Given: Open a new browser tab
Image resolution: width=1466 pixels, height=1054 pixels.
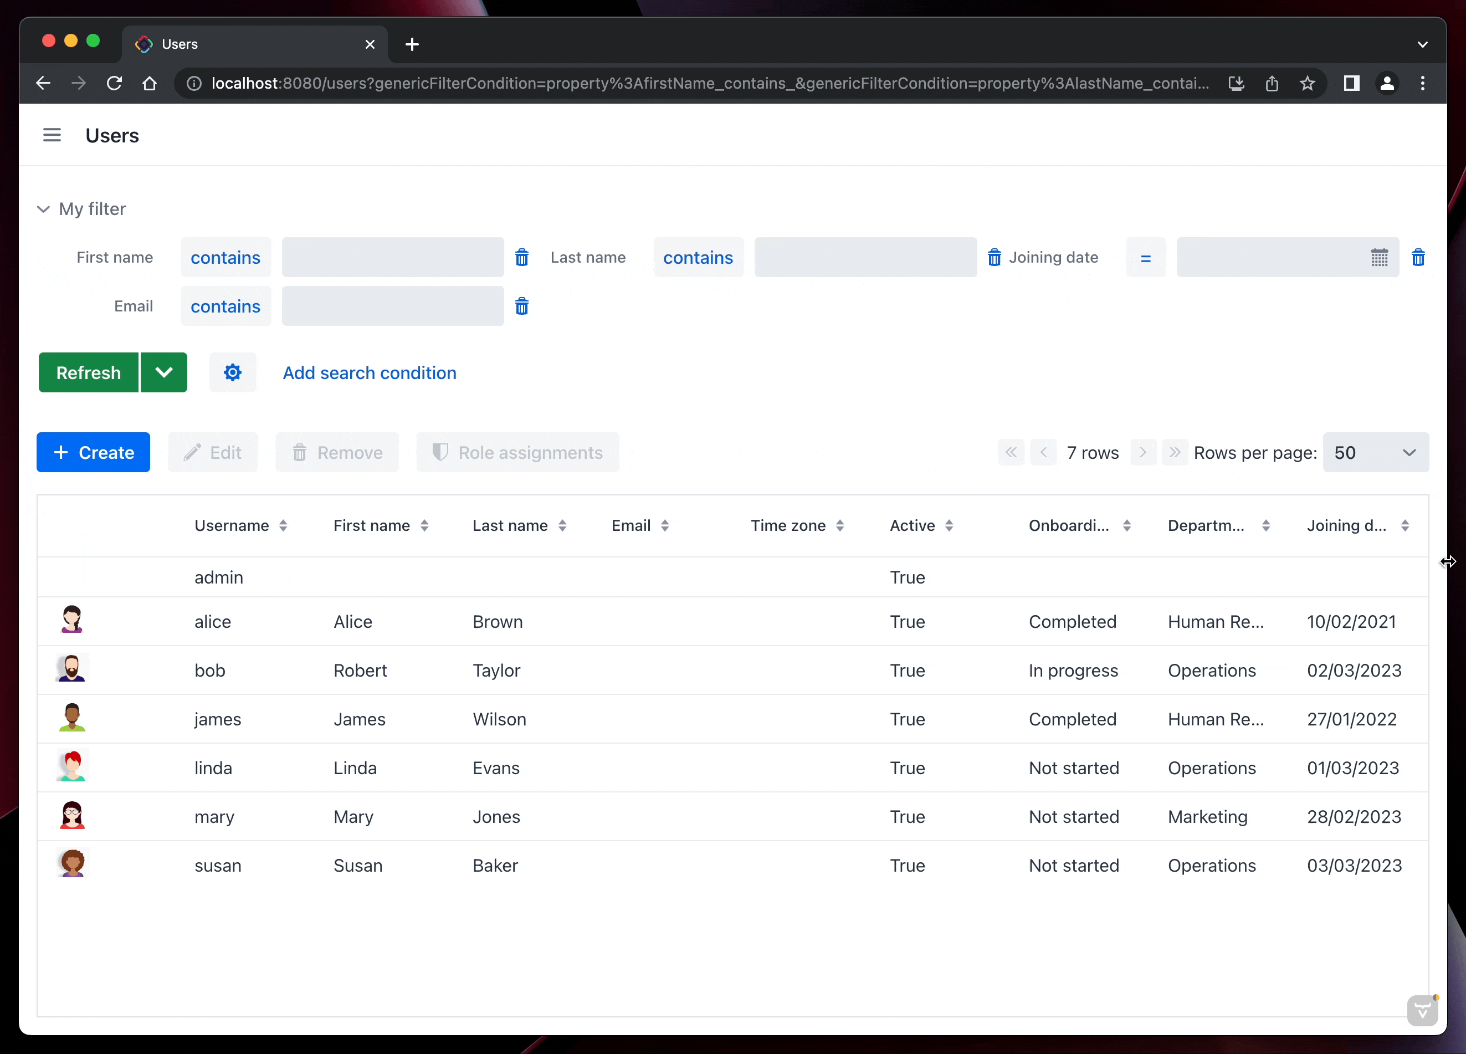Looking at the screenshot, I should pyautogui.click(x=412, y=44).
